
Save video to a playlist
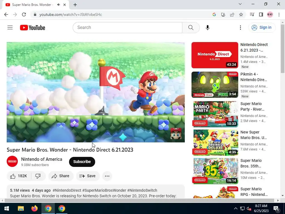[x=87, y=176]
